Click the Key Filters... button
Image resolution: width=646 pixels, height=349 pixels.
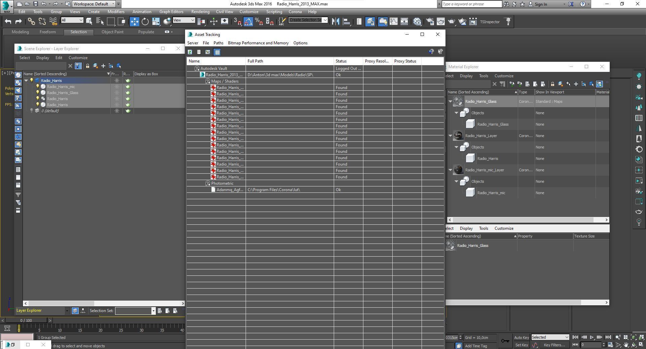[554, 345]
